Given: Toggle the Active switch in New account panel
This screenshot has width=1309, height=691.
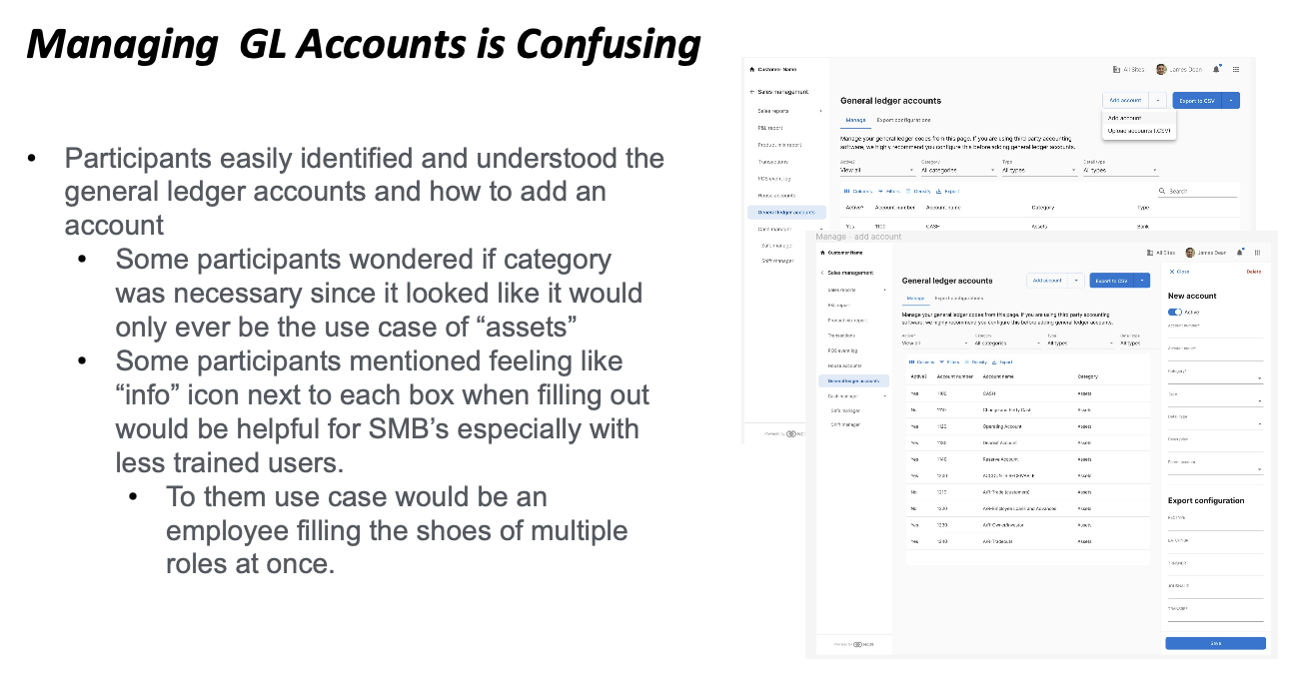Looking at the screenshot, I should pyautogui.click(x=1174, y=312).
